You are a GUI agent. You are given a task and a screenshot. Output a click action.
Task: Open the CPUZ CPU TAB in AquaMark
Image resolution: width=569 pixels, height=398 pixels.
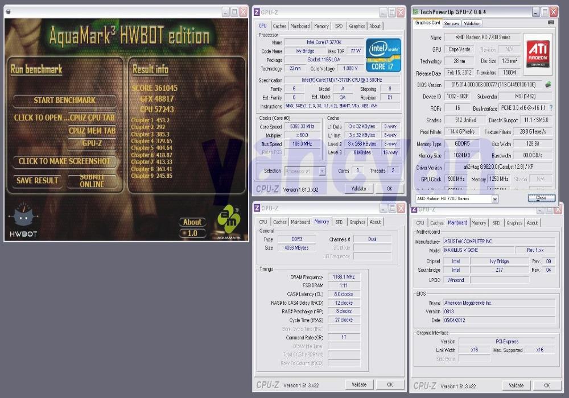tap(92, 118)
